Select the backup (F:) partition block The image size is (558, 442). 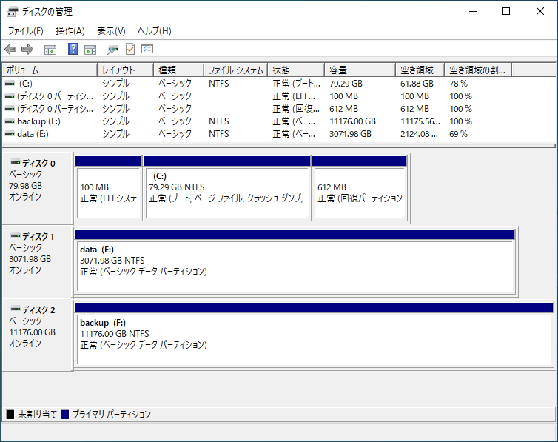click(314, 335)
